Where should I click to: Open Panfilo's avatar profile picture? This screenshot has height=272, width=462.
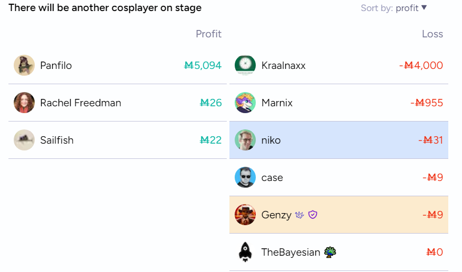[x=24, y=65]
